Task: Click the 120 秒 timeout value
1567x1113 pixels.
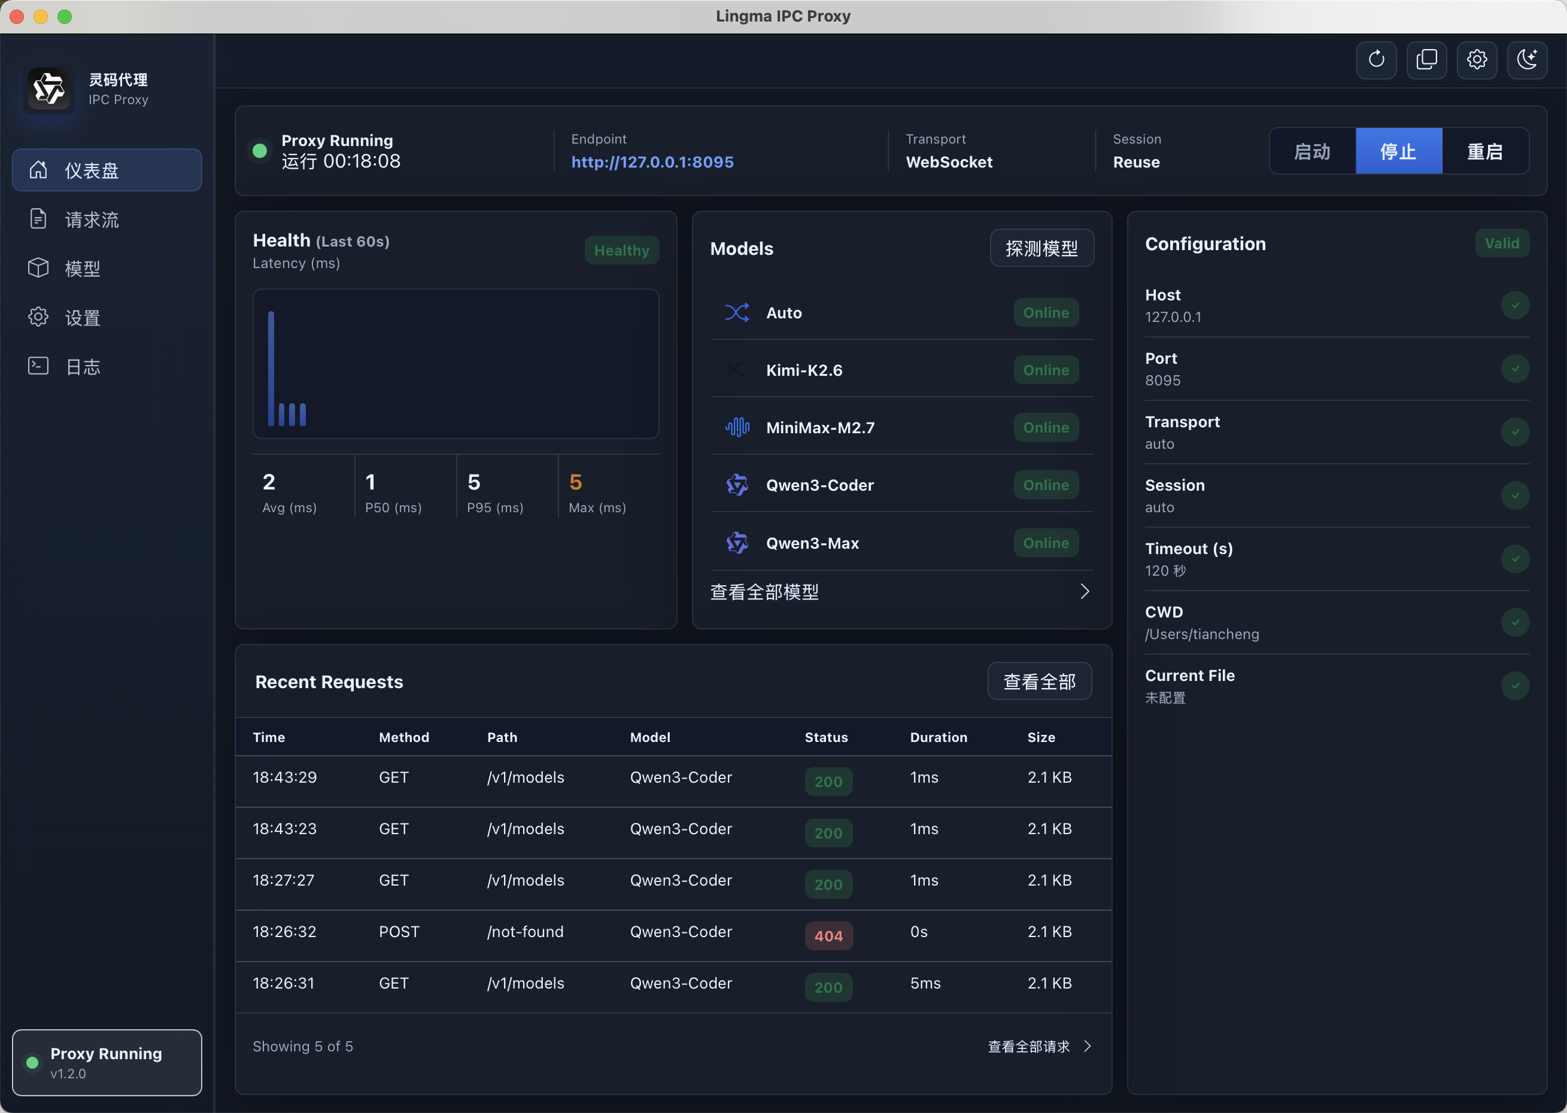Action: 1165,570
